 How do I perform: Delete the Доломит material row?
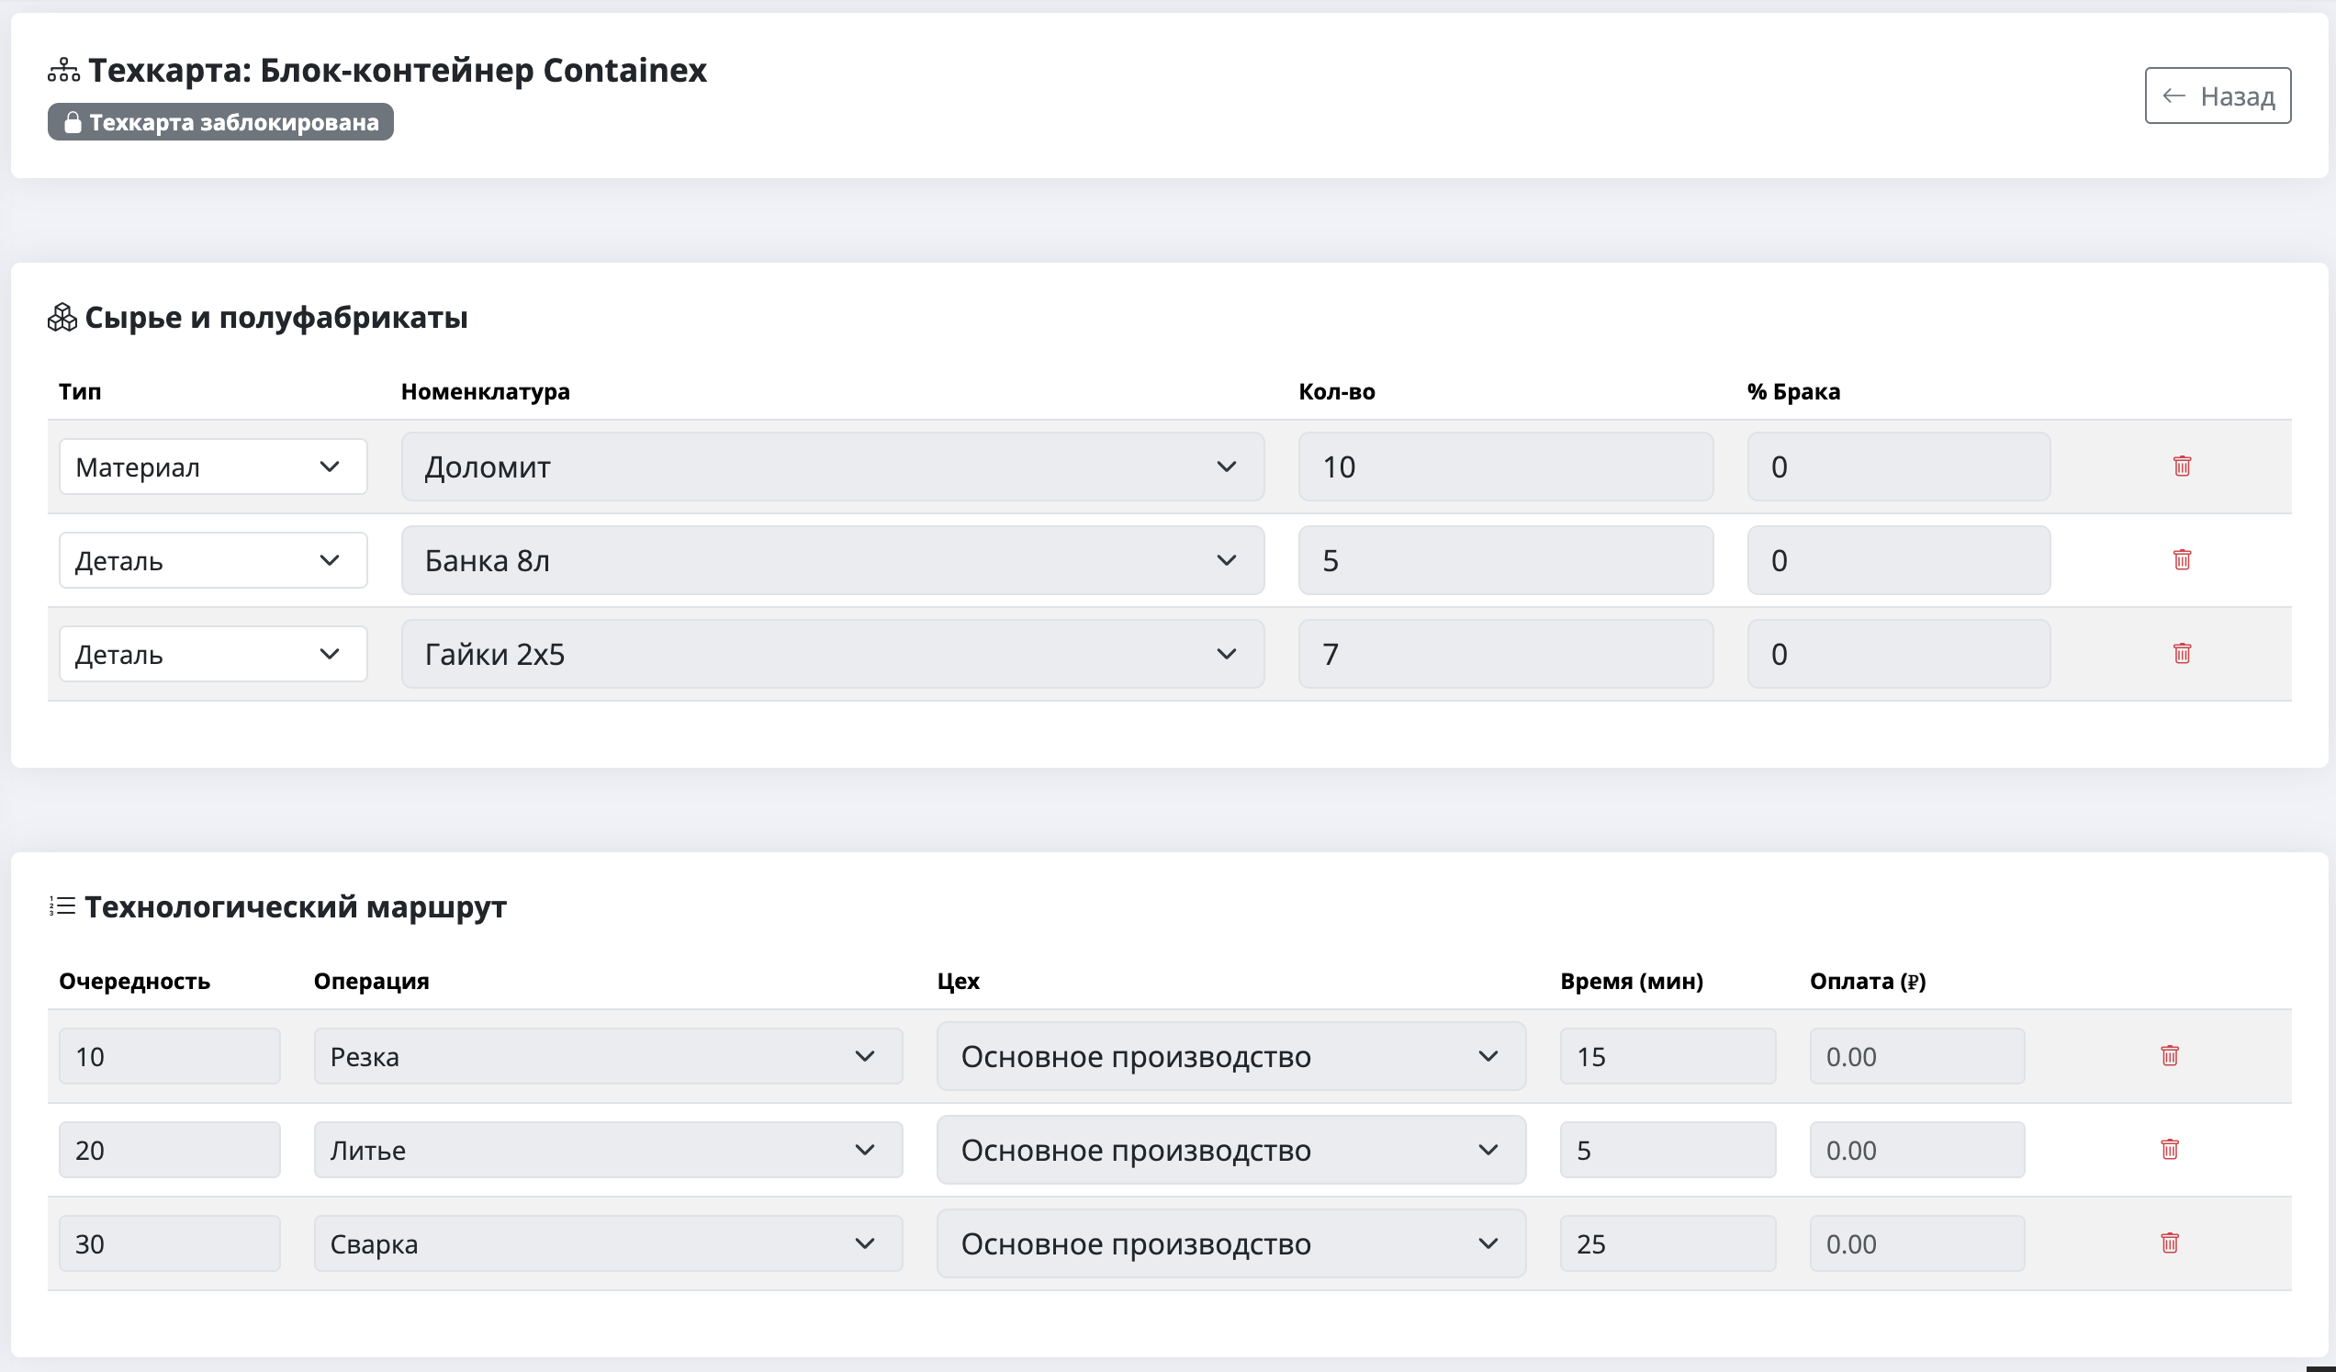point(2181,467)
